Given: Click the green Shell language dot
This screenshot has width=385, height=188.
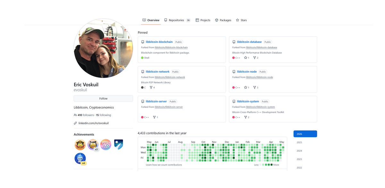Looking at the screenshot, I should tap(142, 58).
